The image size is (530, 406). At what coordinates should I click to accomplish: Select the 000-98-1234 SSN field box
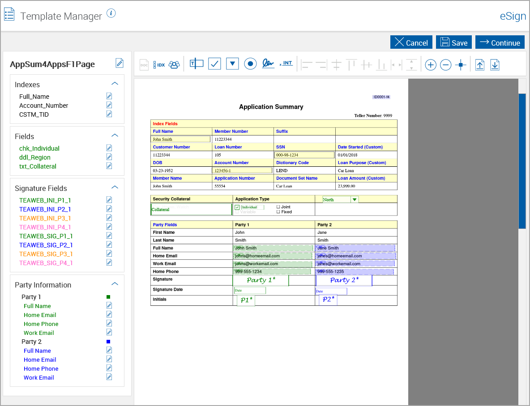304,155
